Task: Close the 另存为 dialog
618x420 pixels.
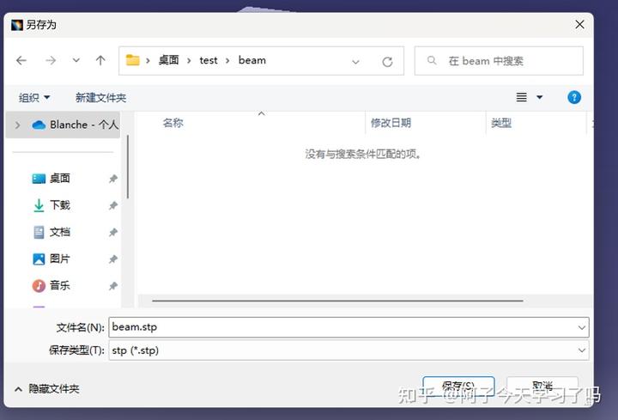Action: pos(579,24)
